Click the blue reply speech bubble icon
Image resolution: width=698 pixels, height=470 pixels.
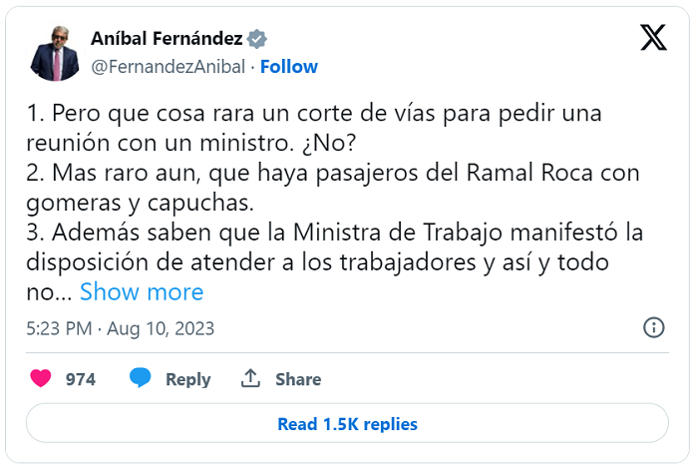(141, 378)
